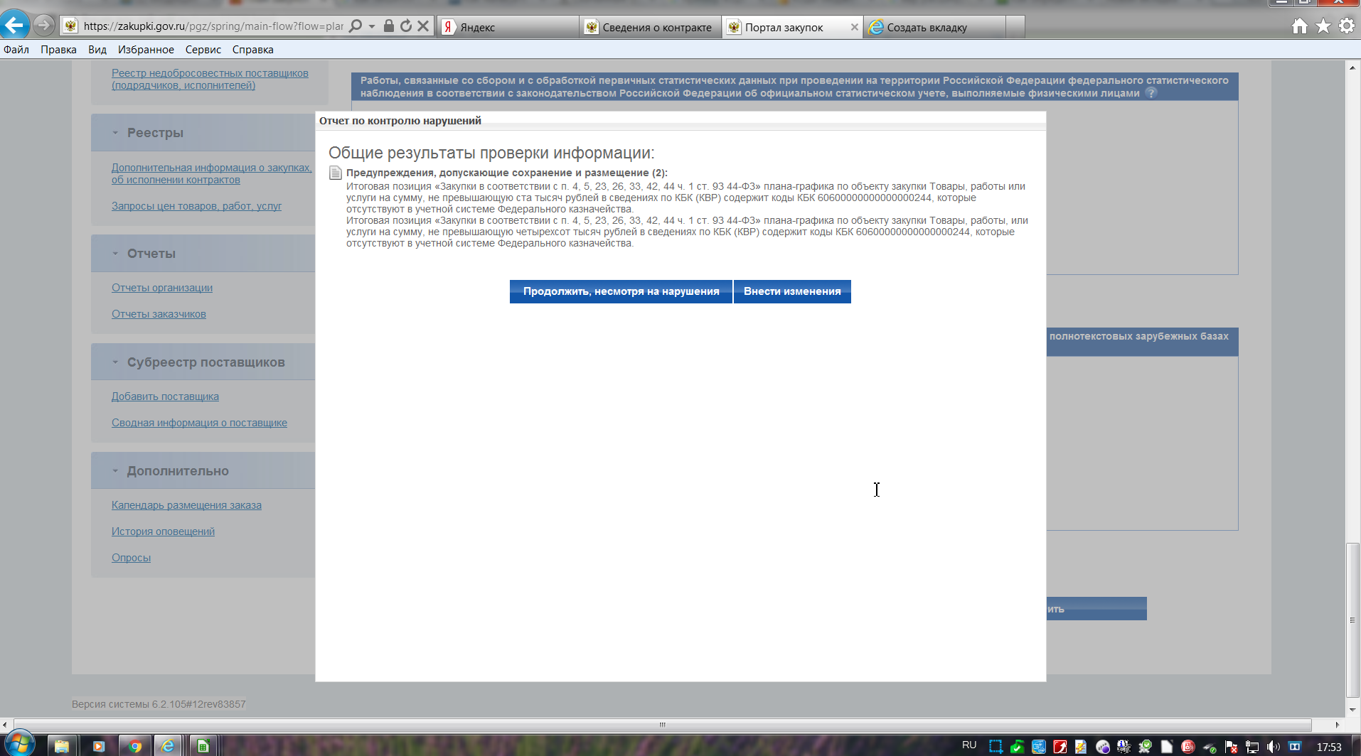Open the address bar search dropdown arrow

pyautogui.click(x=372, y=26)
